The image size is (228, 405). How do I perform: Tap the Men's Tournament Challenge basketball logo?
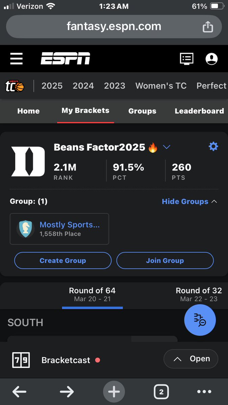[15, 86]
